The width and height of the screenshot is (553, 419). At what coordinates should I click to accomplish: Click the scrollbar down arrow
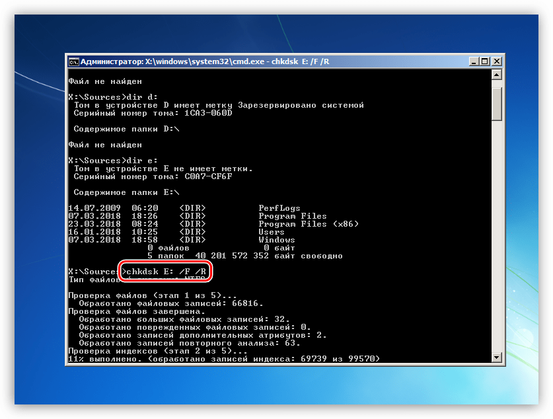497,357
